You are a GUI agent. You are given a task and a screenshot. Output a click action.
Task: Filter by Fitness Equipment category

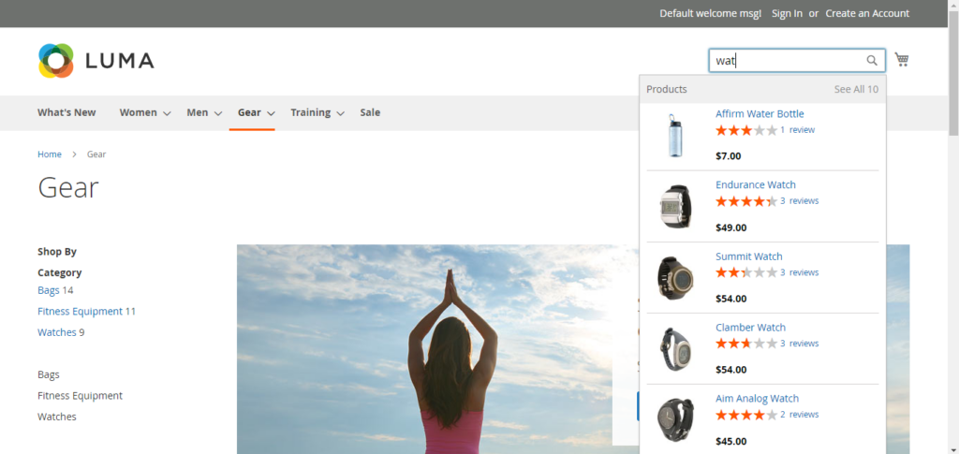[80, 311]
